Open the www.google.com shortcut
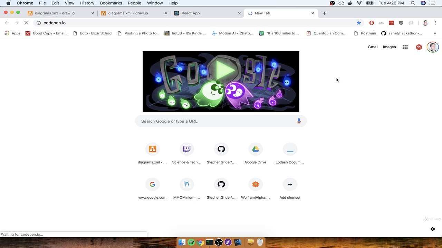 [152, 189]
